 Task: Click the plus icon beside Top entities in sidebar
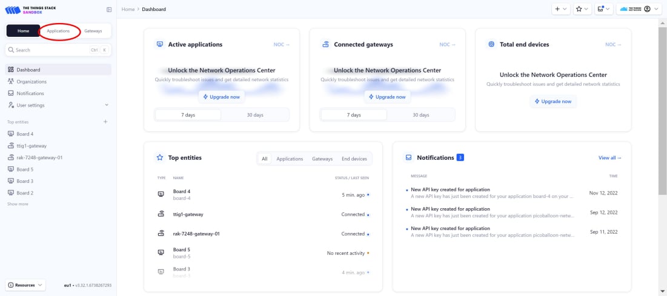[105, 122]
